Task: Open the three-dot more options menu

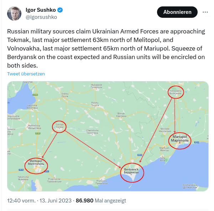Action: [205, 12]
